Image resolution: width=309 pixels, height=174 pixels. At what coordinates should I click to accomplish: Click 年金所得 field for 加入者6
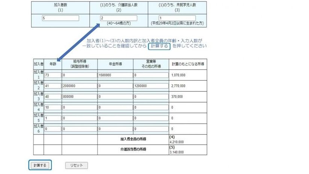[x=115, y=129]
